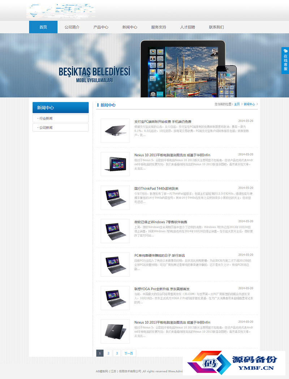The height and width of the screenshot is (379, 289).
Task: Click the thumbnail beside the ThinkPad T440s article
Action: point(115,197)
